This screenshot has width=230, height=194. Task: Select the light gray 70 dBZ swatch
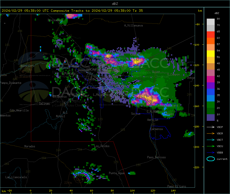tap(211, 22)
